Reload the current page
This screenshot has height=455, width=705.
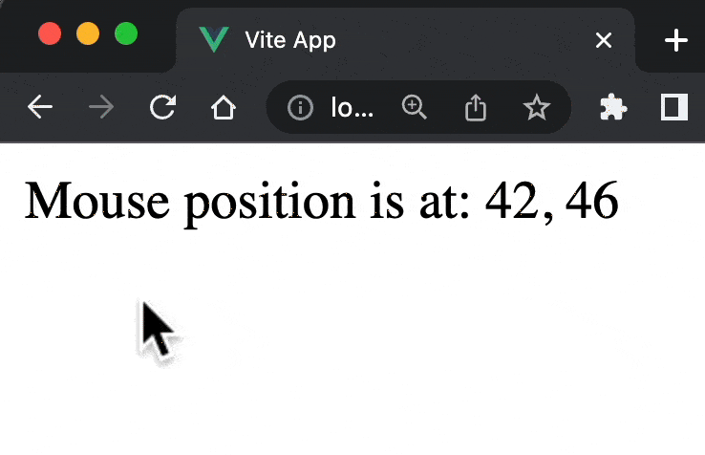click(x=162, y=108)
